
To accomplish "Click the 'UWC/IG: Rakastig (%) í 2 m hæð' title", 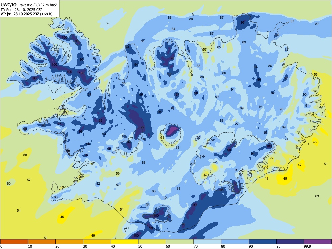I will pyautogui.click(x=29, y=5).
